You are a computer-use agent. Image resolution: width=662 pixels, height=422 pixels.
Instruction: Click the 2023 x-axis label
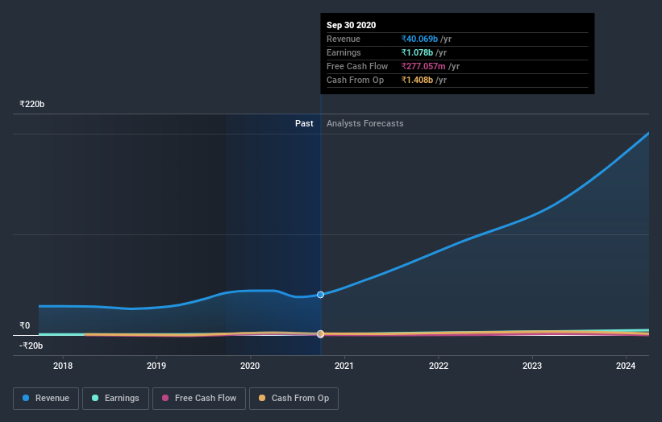(x=532, y=366)
